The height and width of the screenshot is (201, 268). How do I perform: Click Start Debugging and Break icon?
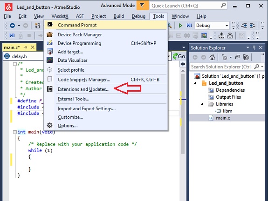click(189, 26)
